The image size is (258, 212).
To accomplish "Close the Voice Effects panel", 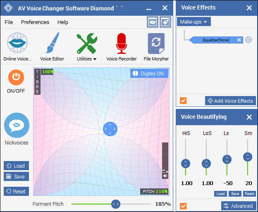I will coord(249,8).
